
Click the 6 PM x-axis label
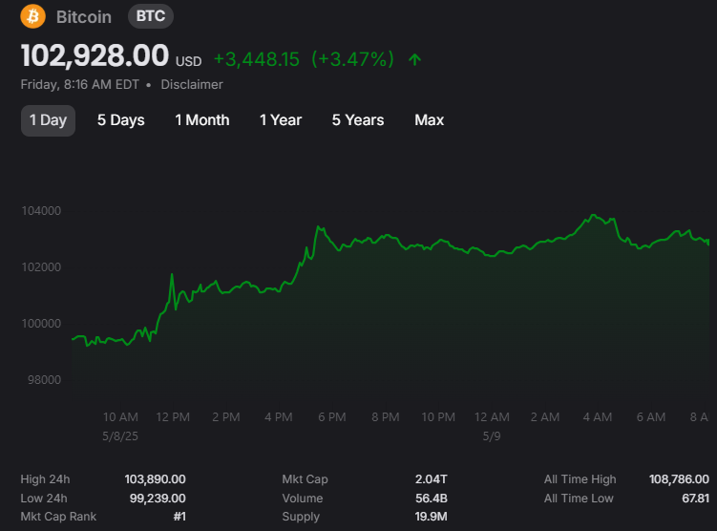pos(332,417)
